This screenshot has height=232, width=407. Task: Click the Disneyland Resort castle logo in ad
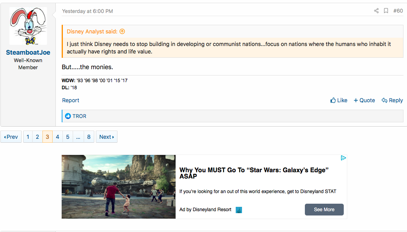point(239,210)
